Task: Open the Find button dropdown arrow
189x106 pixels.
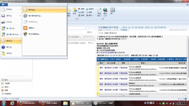Action: [94, 15]
